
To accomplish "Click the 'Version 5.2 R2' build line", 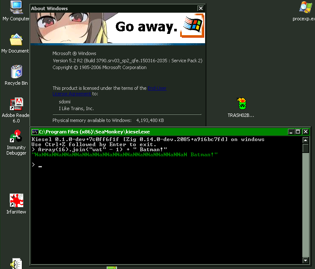I will pyautogui.click(x=128, y=61).
